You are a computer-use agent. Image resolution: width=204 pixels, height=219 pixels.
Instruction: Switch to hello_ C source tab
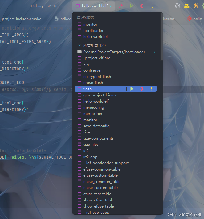[195, 19]
